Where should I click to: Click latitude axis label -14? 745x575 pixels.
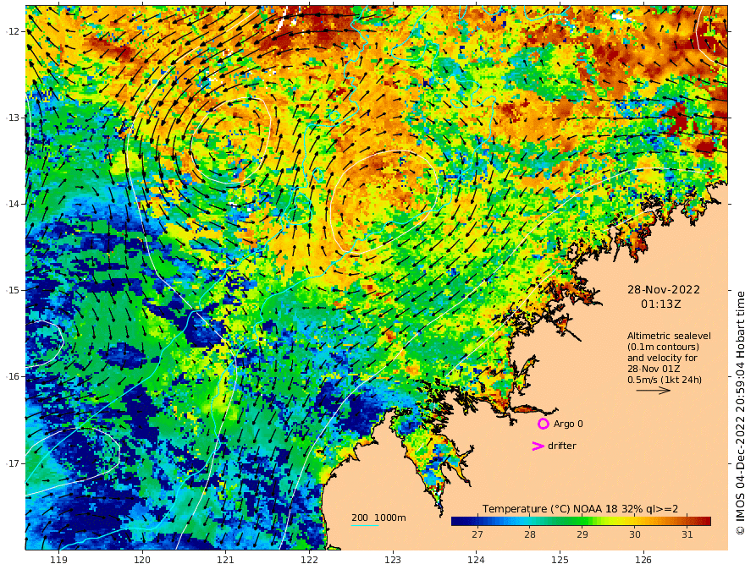11,204
